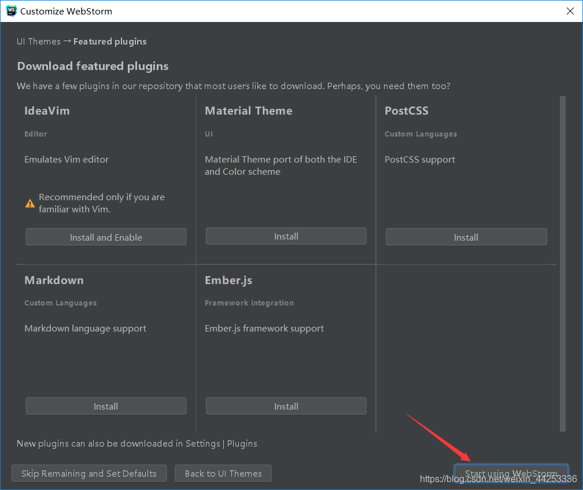The width and height of the screenshot is (583, 490).
Task: Select the Featured plugins breadcrumb step
Action: tap(110, 41)
